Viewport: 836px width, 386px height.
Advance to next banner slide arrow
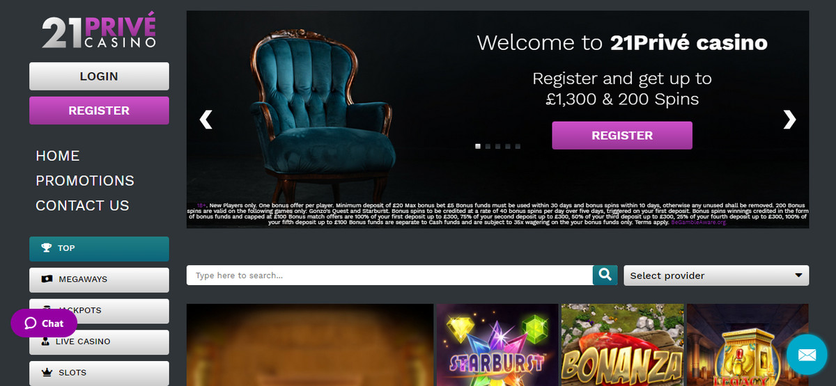pyautogui.click(x=789, y=120)
